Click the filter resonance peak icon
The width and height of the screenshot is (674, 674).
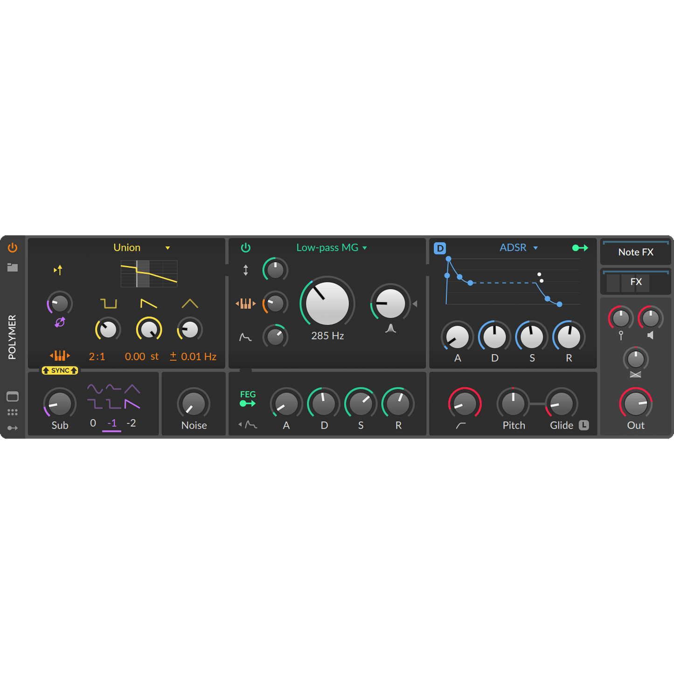click(391, 329)
